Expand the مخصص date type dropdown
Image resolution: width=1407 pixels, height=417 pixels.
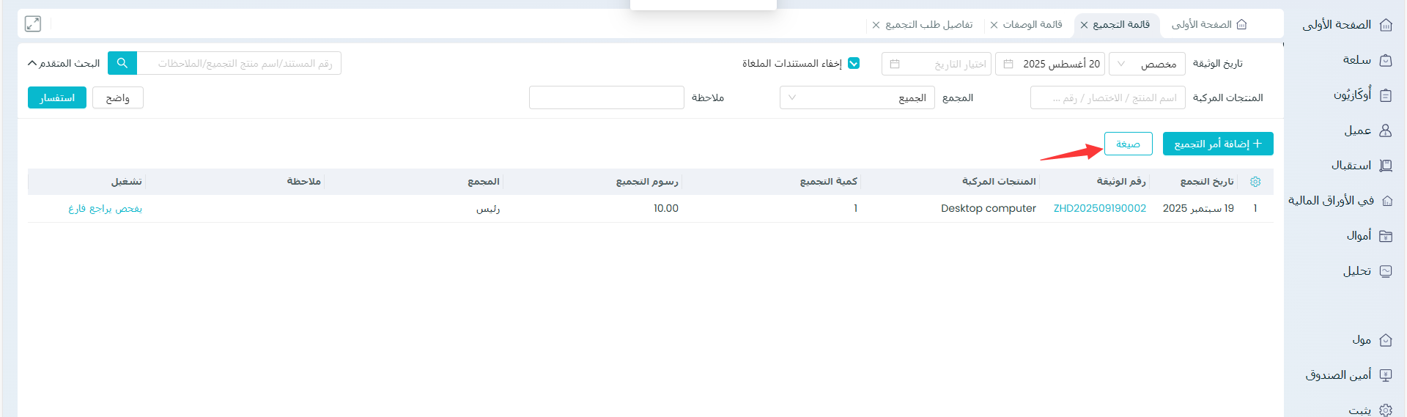1146,64
